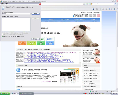The width and height of the screenshot is (118, 95).
Task: Open the SEO対策 navigation tab
Action: (51, 20)
